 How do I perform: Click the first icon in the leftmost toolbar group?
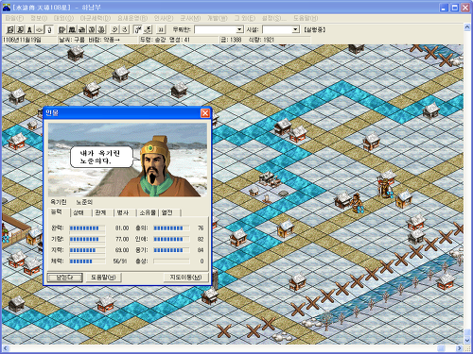10,29
